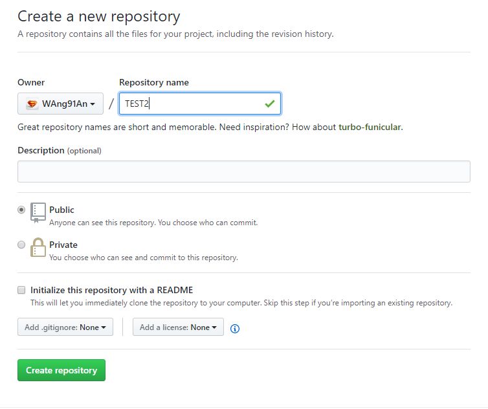Screen dimensions: 488x409
Task: Click text 'Anyone can see this repository'
Action: pyautogui.click(x=102, y=223)
